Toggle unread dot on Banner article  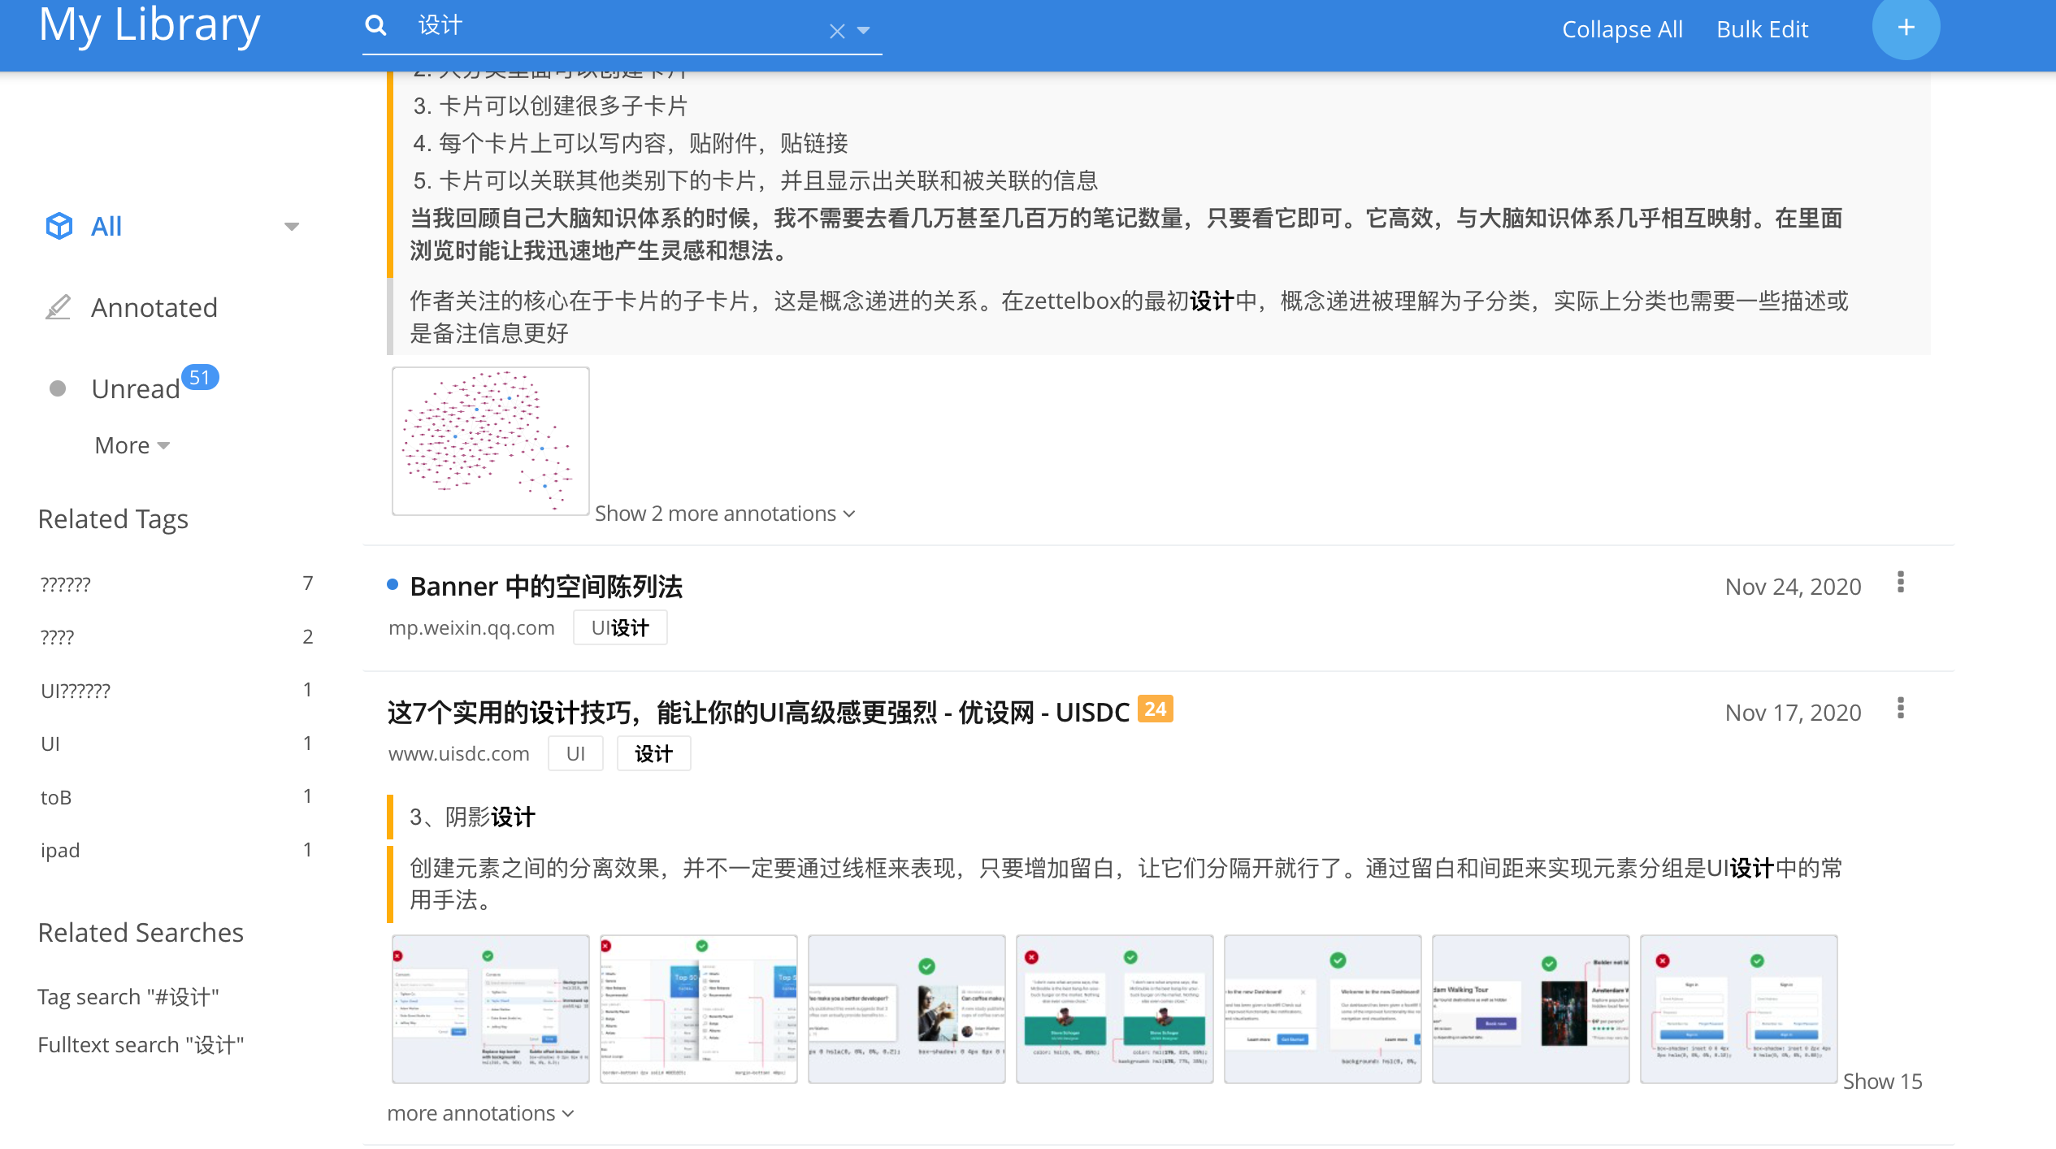pos(393,584)
